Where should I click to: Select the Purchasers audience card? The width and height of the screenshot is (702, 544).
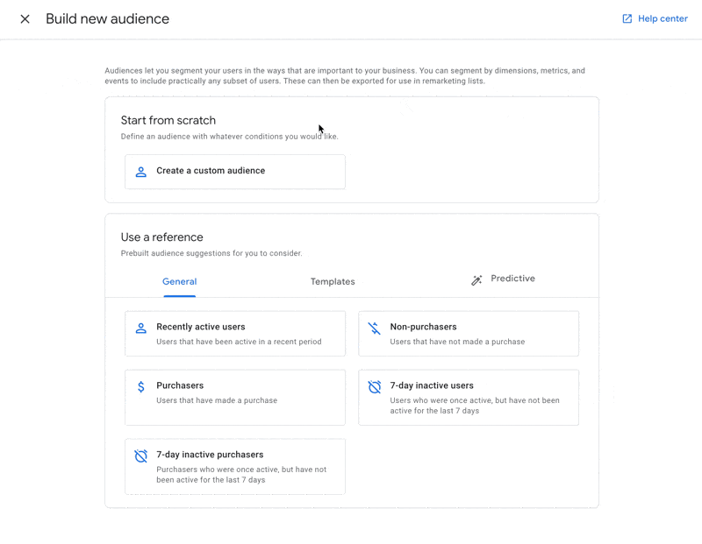[x=235, y=398]
